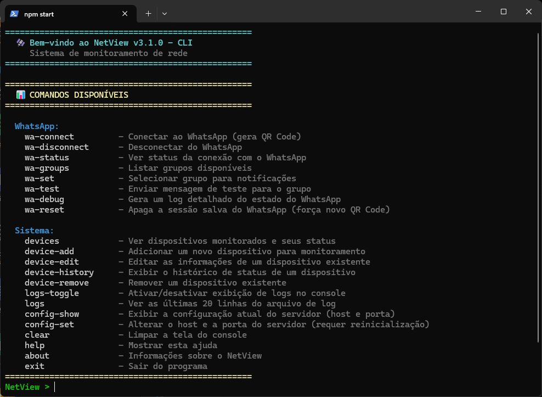542x397 pixels.
Task: Open a new terminal tab with plus button
Action: [x=148, y=14]
